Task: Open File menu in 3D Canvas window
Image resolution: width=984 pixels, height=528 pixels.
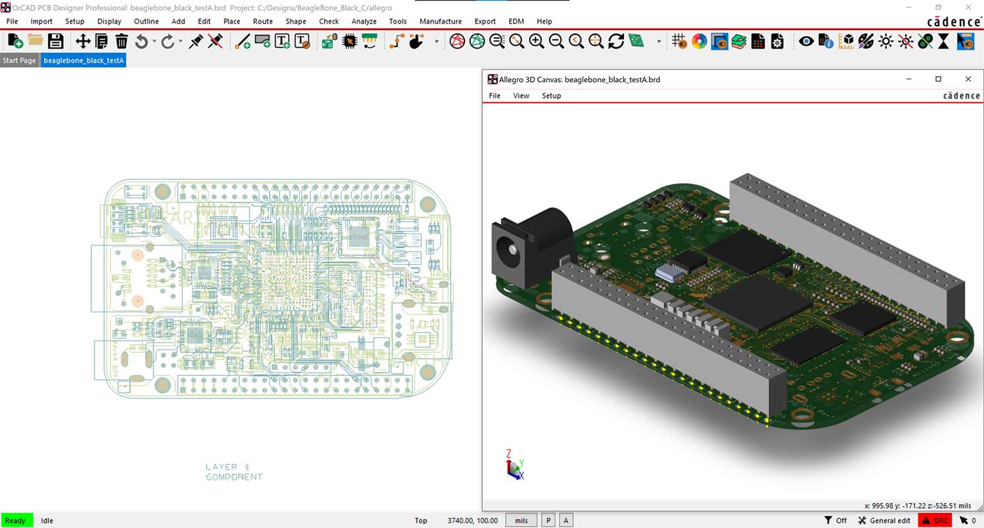Action: click(x=495, y=96)
